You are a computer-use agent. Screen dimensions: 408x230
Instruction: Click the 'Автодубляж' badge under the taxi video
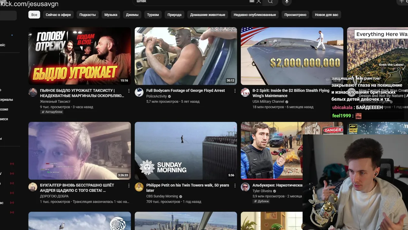[52, 112]
